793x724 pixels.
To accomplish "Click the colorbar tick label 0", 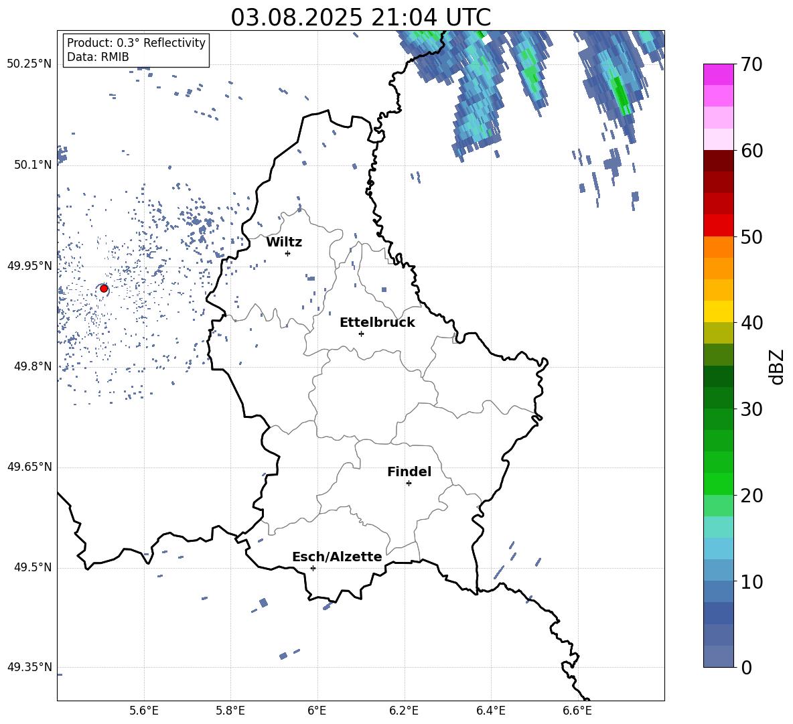I will (x=746, y=667).
